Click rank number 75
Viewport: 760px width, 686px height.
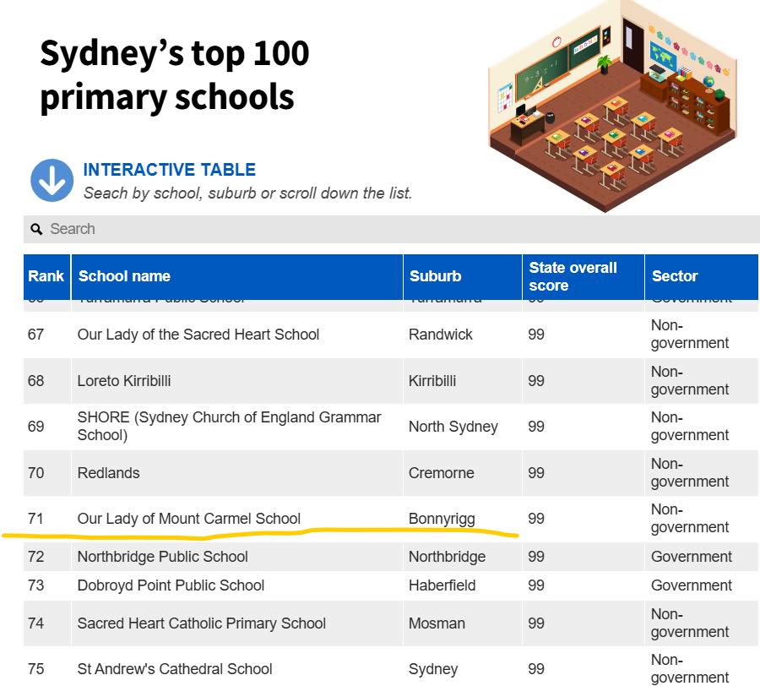pos(35,669)
